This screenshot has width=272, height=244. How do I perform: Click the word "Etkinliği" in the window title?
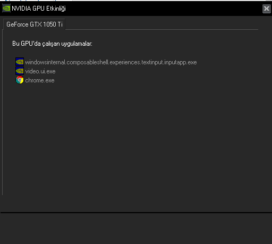[56, 9]
